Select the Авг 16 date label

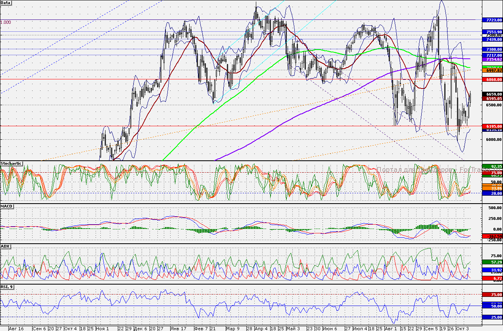pos(16,329)
